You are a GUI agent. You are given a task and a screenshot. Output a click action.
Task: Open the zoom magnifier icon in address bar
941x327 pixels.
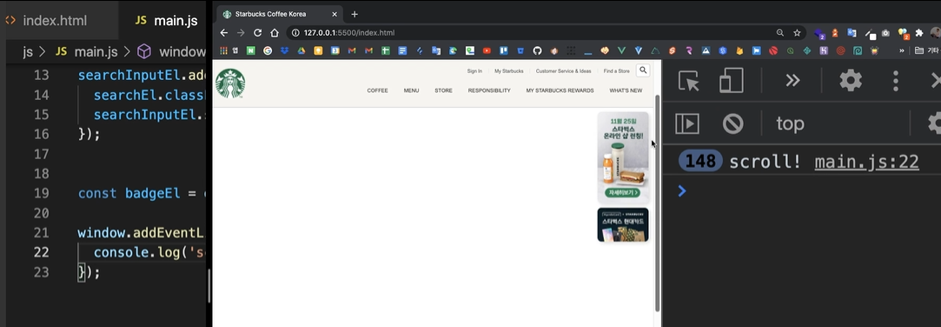tap(779, 32)
